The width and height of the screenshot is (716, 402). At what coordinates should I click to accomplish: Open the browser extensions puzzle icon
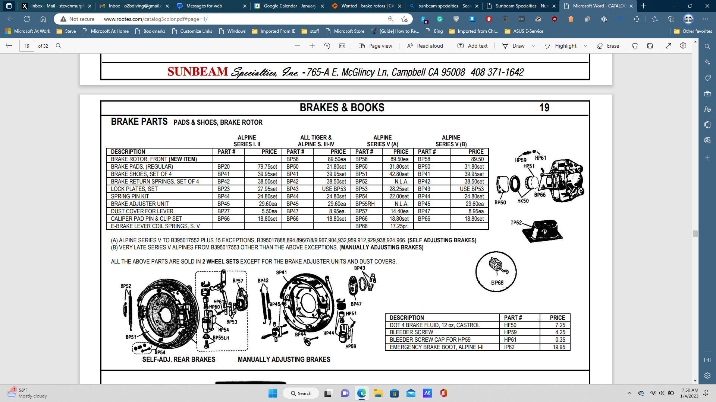pos(637,19)
